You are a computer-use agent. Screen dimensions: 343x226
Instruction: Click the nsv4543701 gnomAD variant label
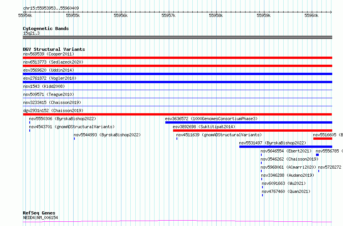(72, 127)
